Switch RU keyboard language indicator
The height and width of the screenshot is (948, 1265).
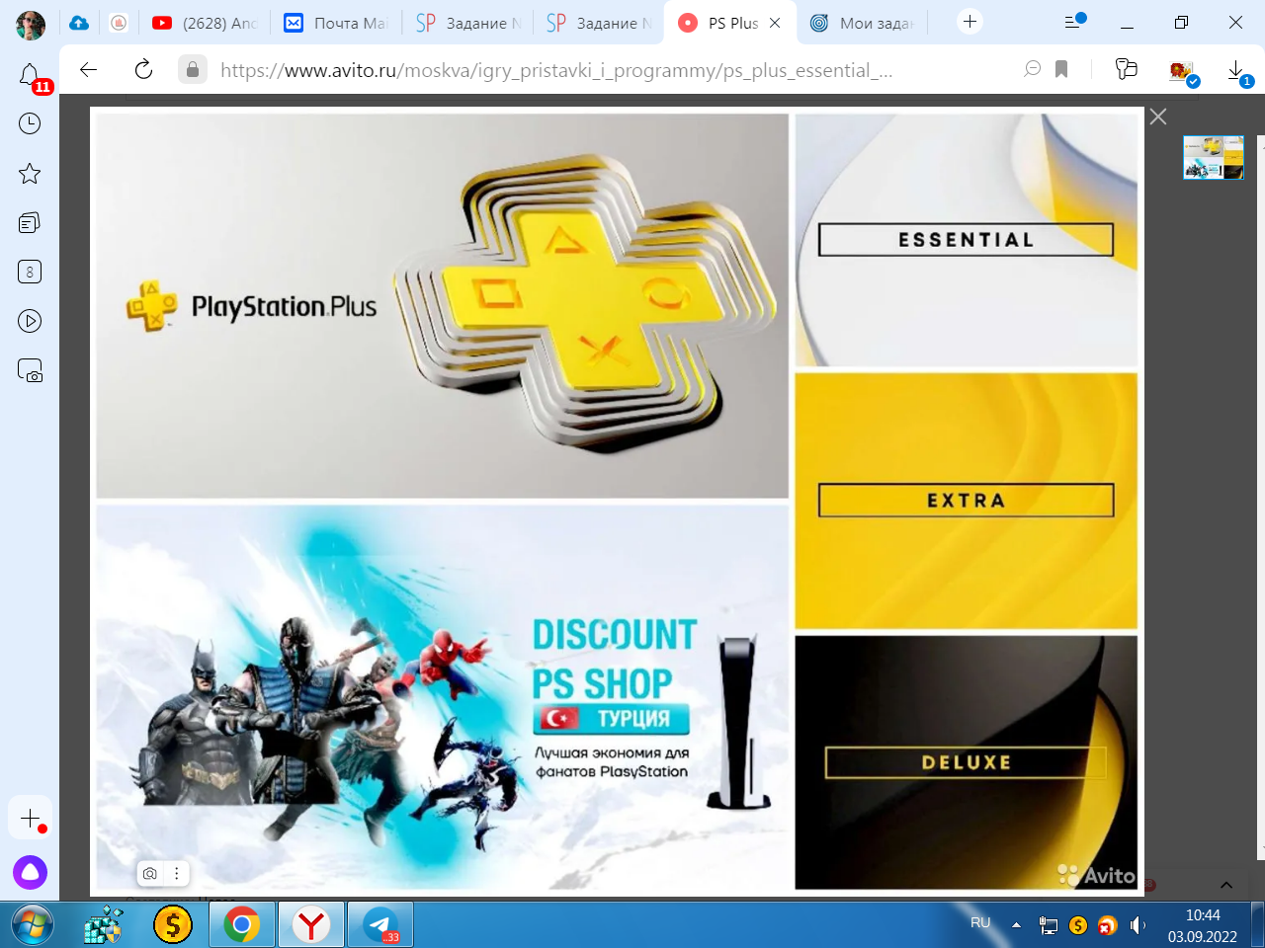[x=980, y=923]
